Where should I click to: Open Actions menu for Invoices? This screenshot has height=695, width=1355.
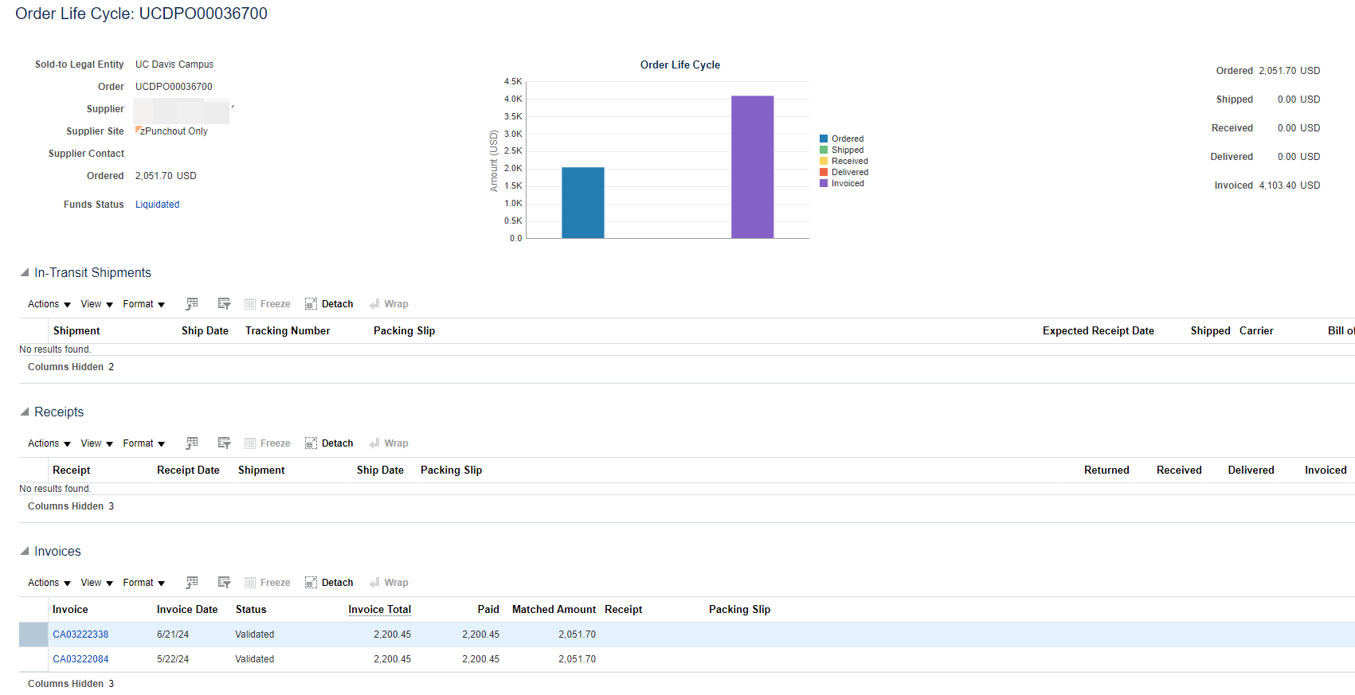pyautogui.click(x=49, y=583)
